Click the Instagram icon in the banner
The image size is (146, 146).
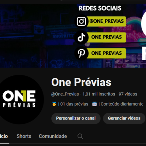(x=81, y=21)
